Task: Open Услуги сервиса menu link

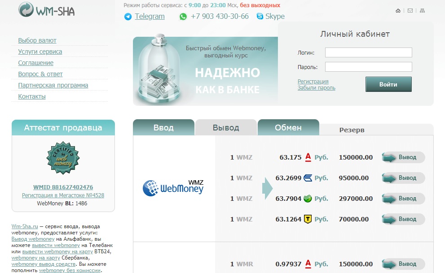Action: pos(40,52)
